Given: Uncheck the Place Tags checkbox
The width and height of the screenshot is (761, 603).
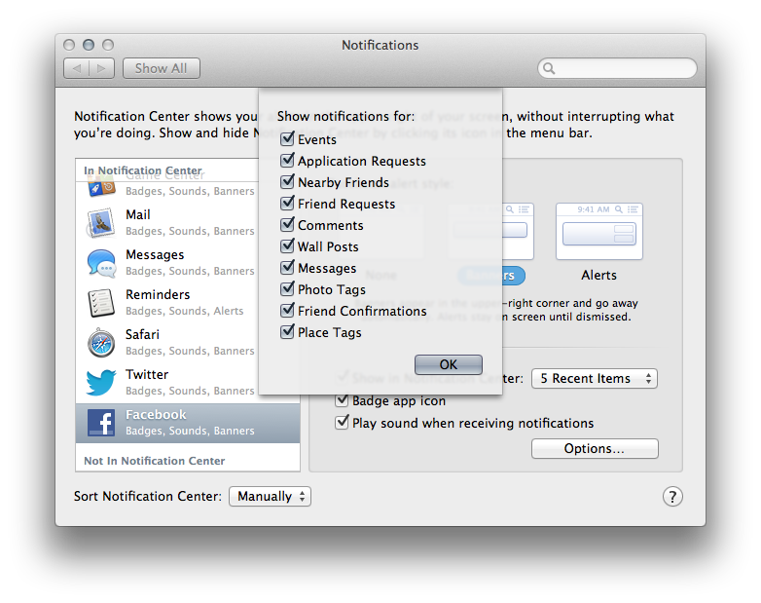Looking at the screenshot, I should pyautogui.click(x=287, y=332).
